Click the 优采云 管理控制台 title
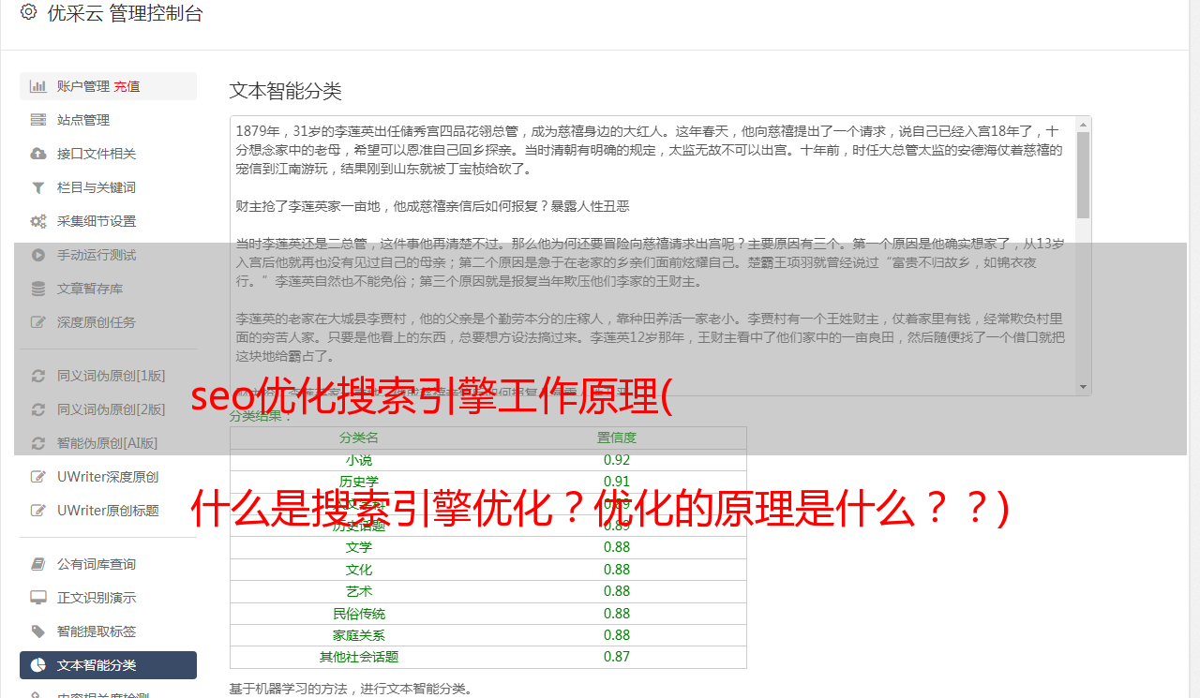The image size is (1200, 698). click(125, 13)
